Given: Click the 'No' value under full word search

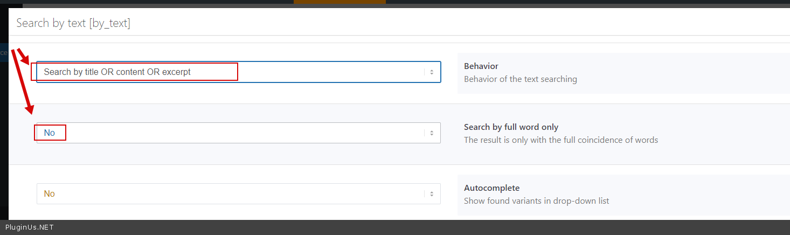Looking at the screenshot, I should 50,133.
